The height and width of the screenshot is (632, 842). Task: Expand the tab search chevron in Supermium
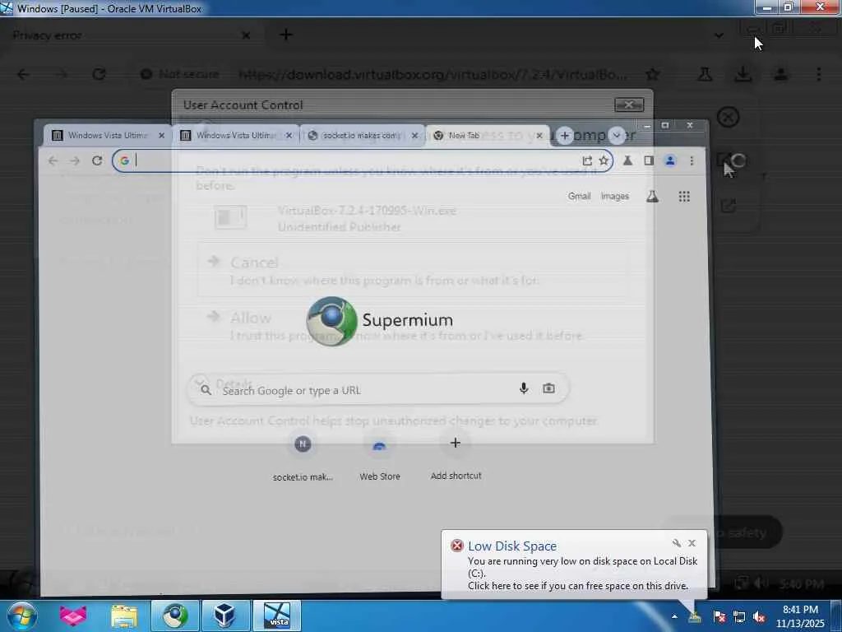tap(617, 136)
